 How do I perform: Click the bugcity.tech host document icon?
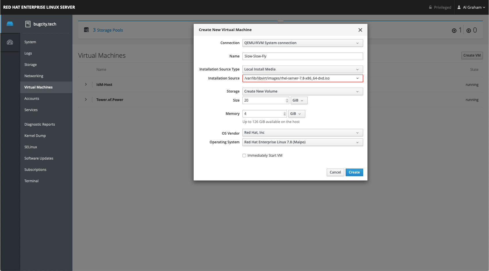click(28, 24)
